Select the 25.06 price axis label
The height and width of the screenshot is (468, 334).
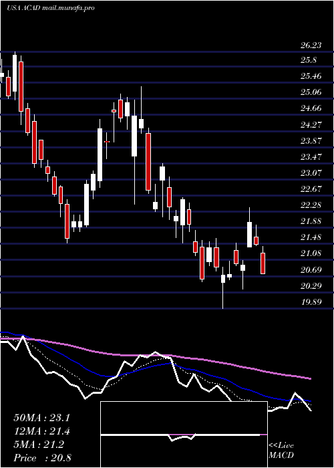[x=311, y=92]
